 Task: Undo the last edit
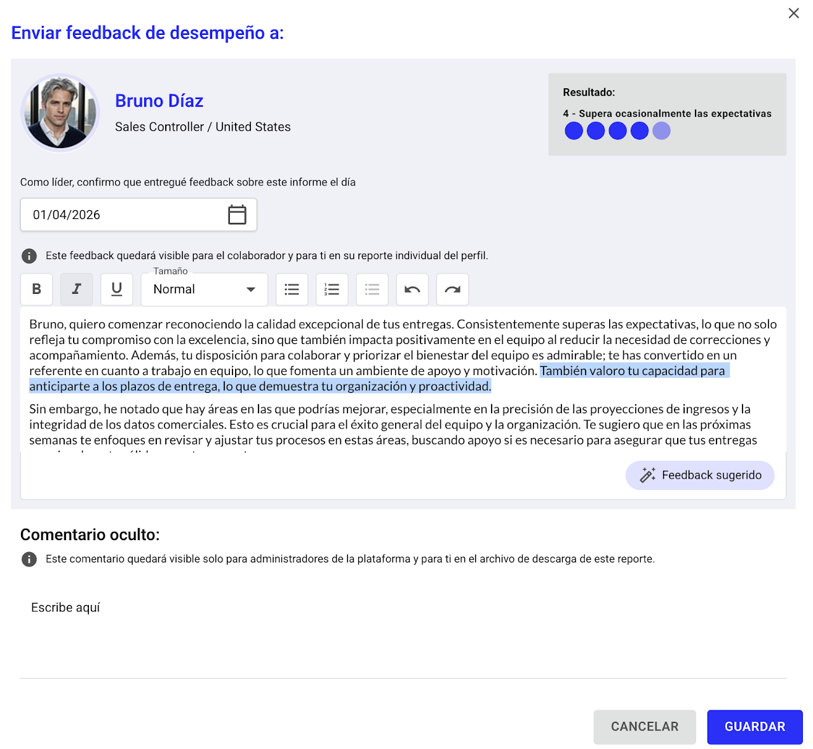pyautogui.click(x=412, y=289)
